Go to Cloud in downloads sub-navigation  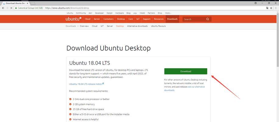point(94,26)
